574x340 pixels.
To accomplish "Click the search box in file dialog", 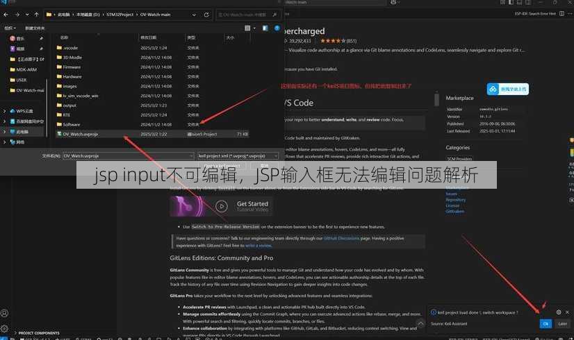I will pyautogui.click(x=247, y=15).
